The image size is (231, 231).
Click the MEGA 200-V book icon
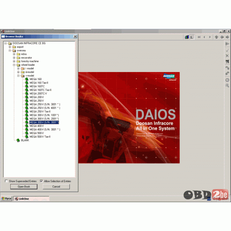point(27,97)
